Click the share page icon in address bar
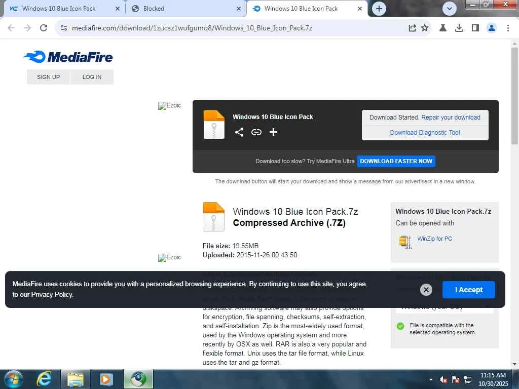 click(x=412, y=28)
